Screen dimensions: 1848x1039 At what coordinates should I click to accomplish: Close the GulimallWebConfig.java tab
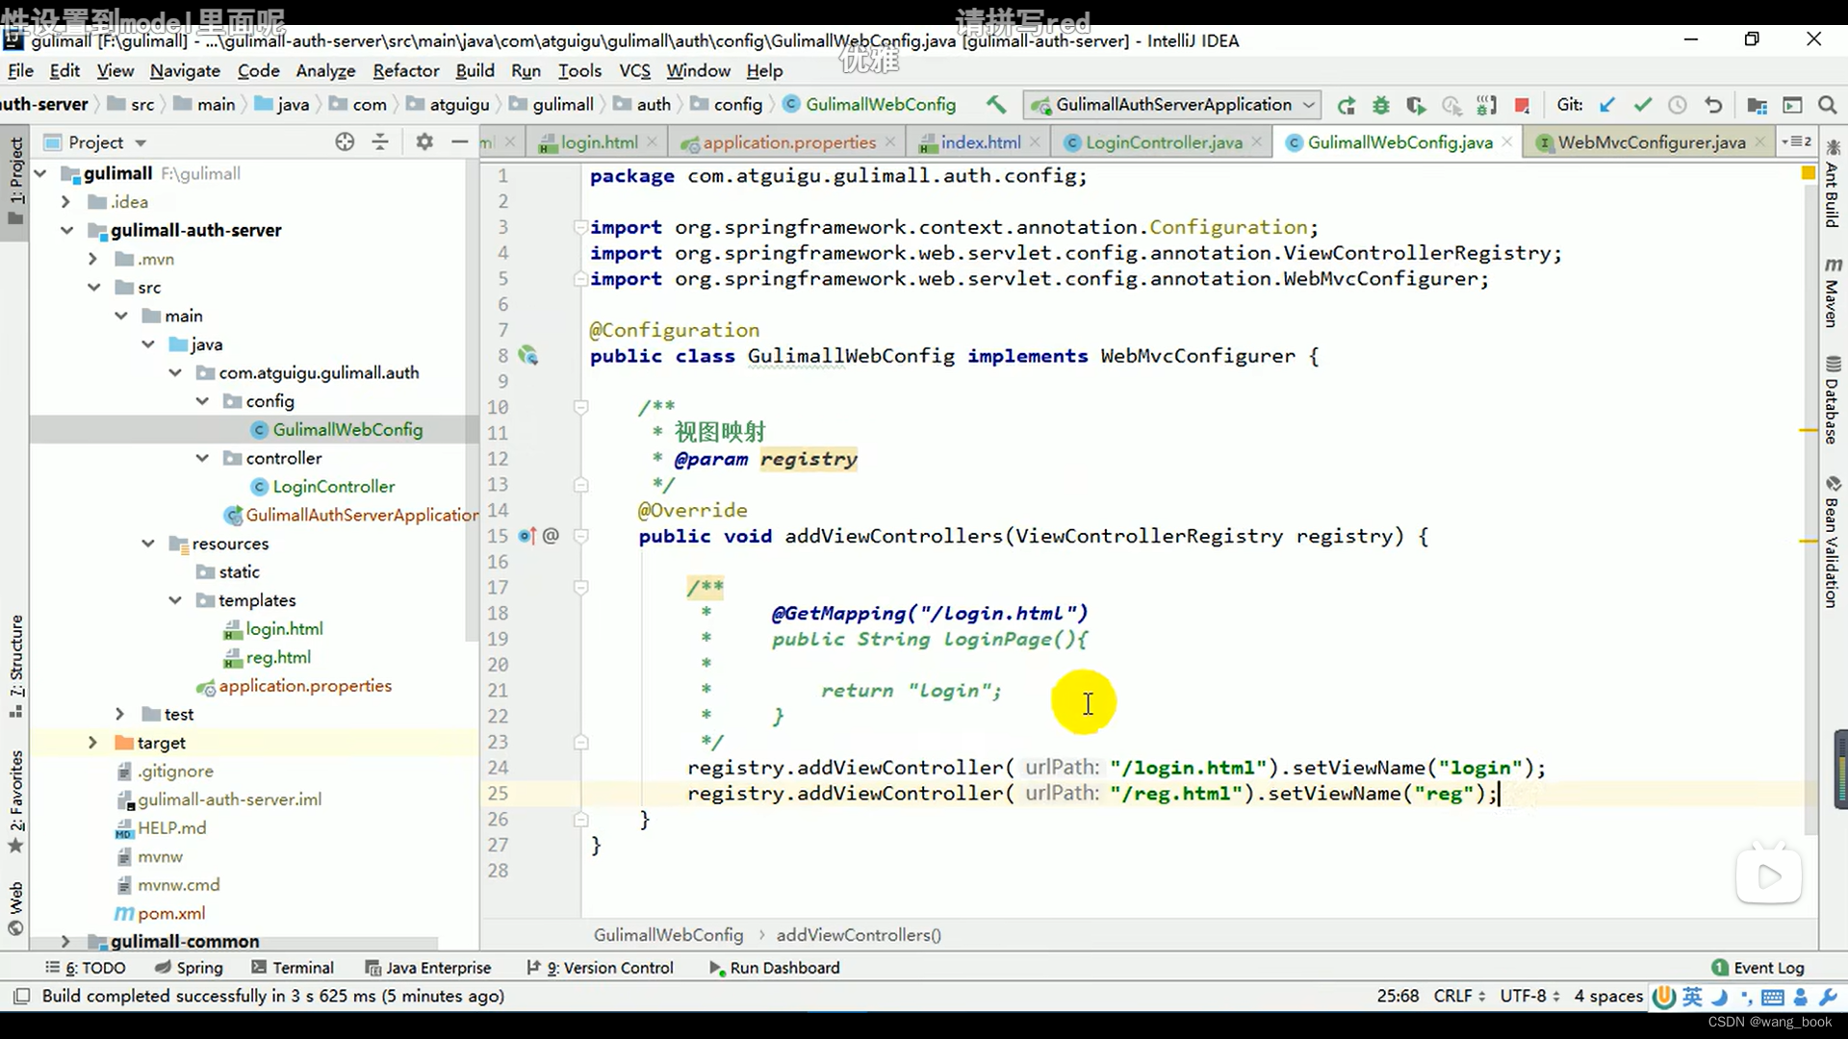click(x=1507, y=142)
